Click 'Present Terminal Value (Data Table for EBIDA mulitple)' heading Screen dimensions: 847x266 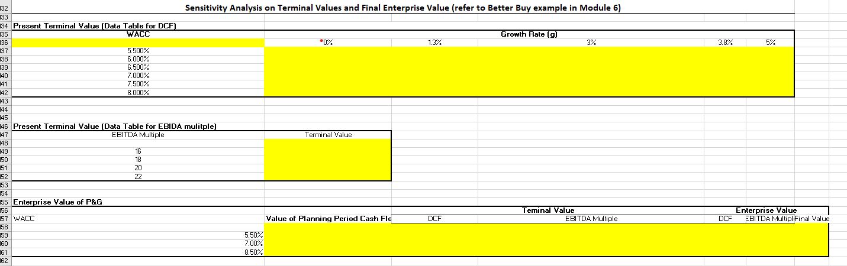[x=115, y=126]
